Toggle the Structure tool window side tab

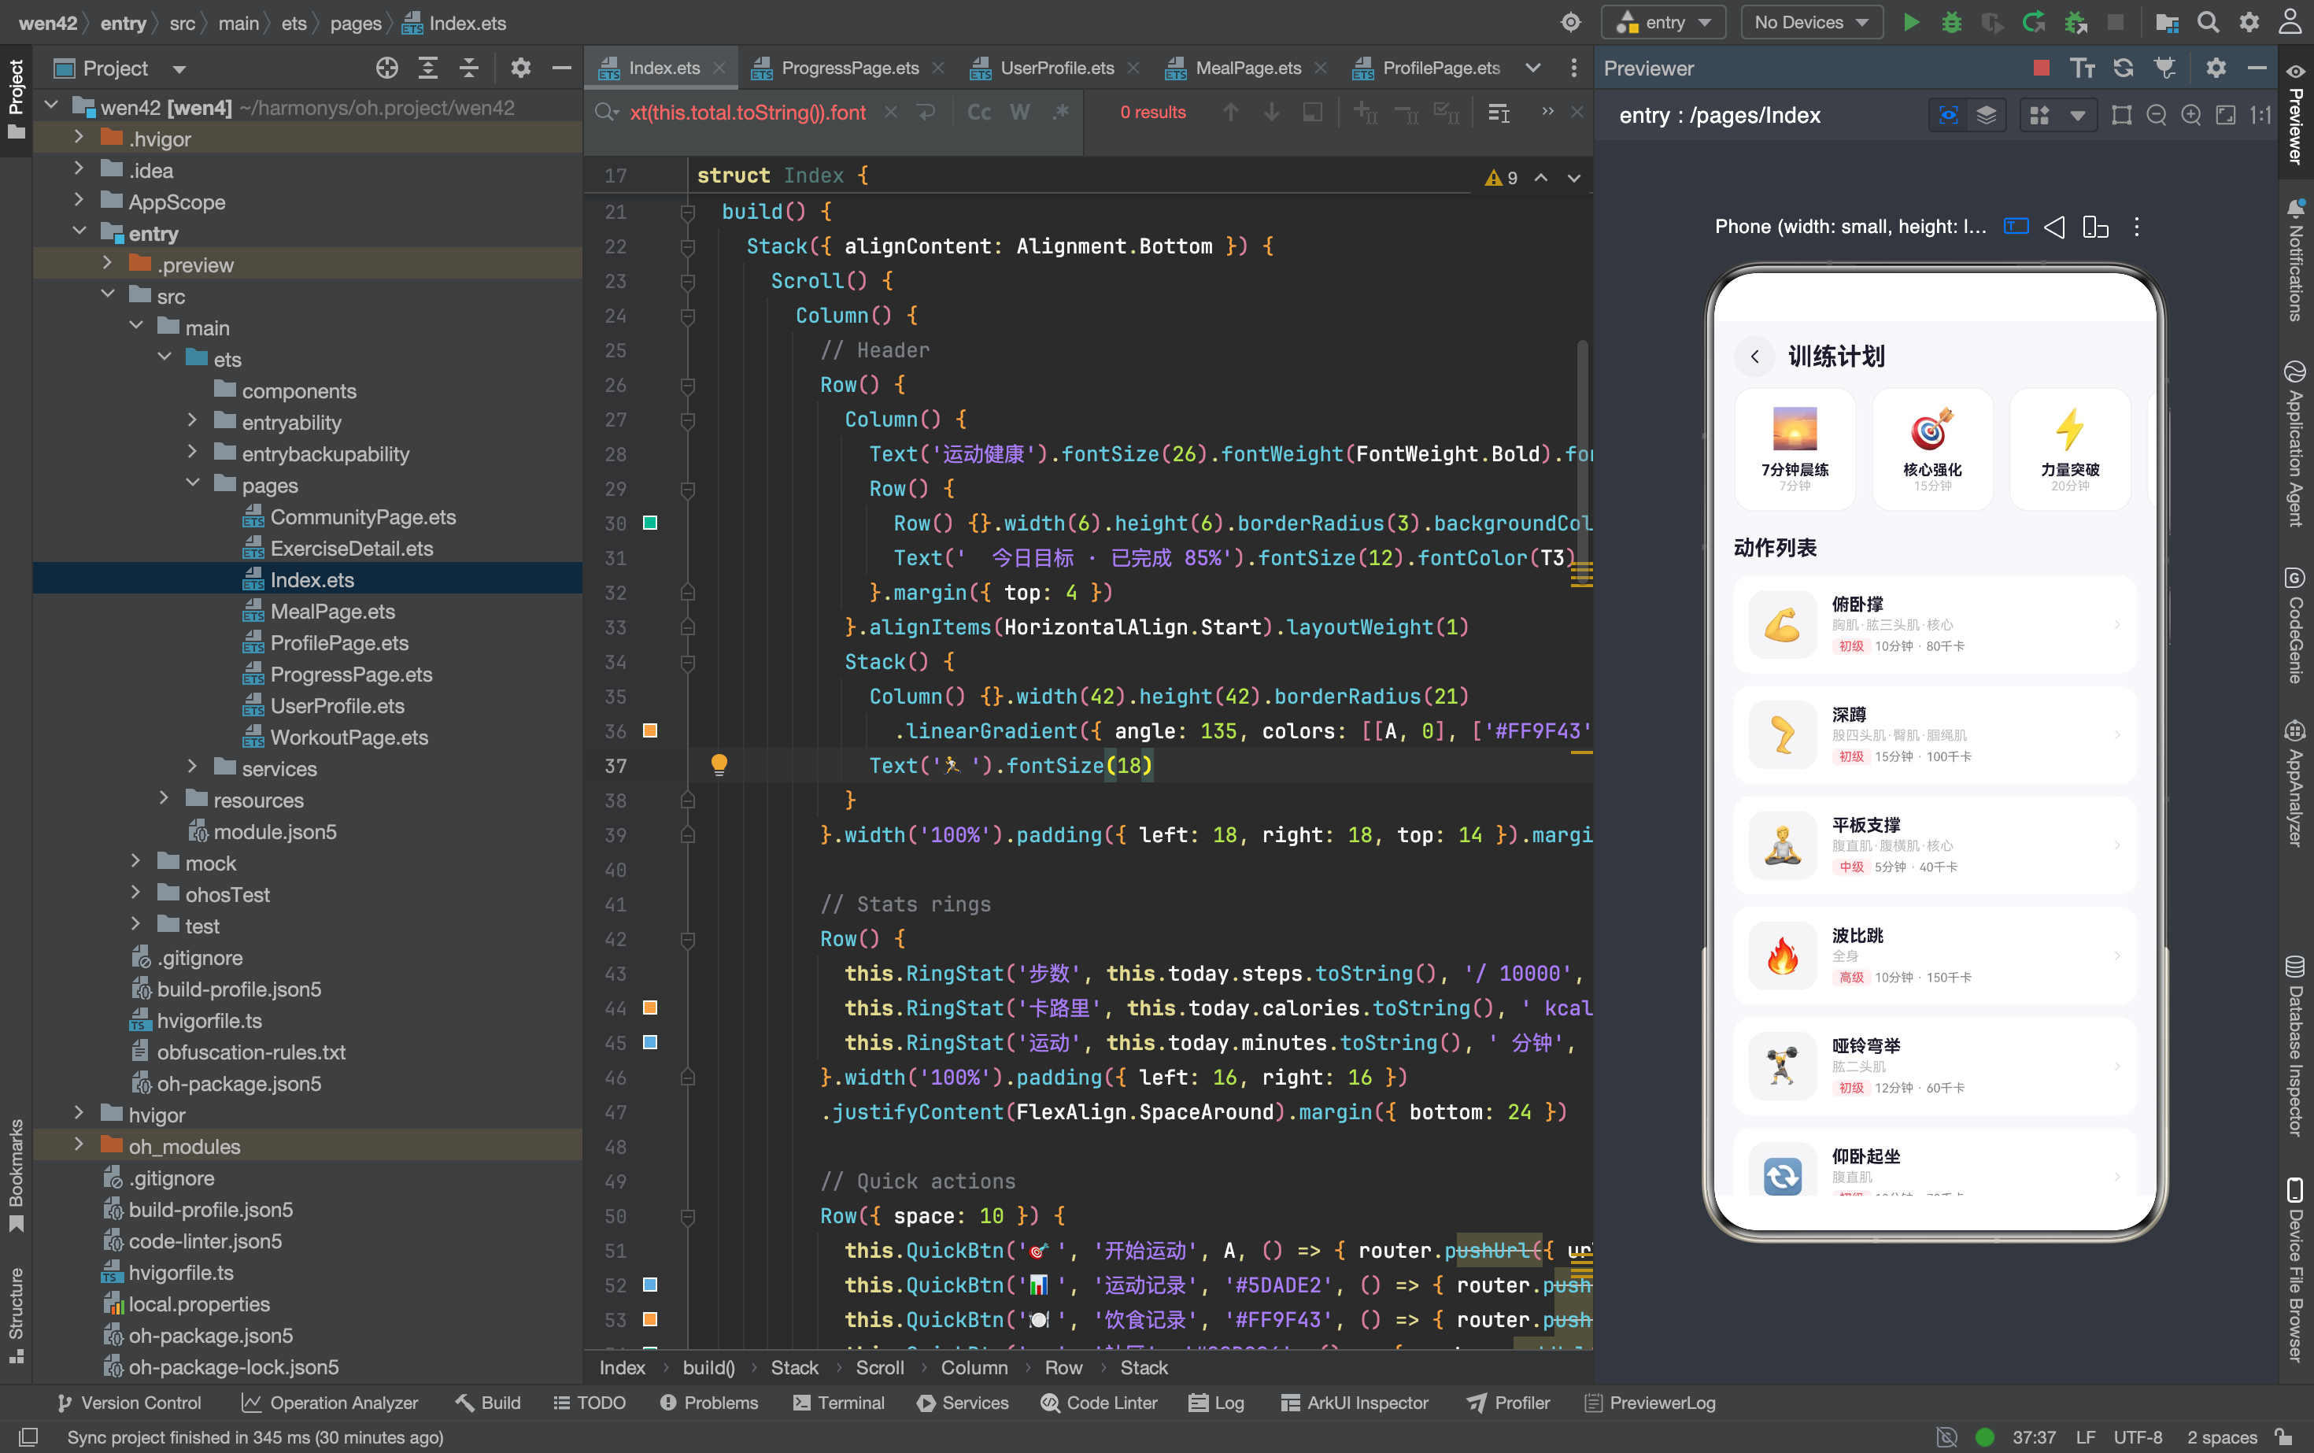(17, 1315)
